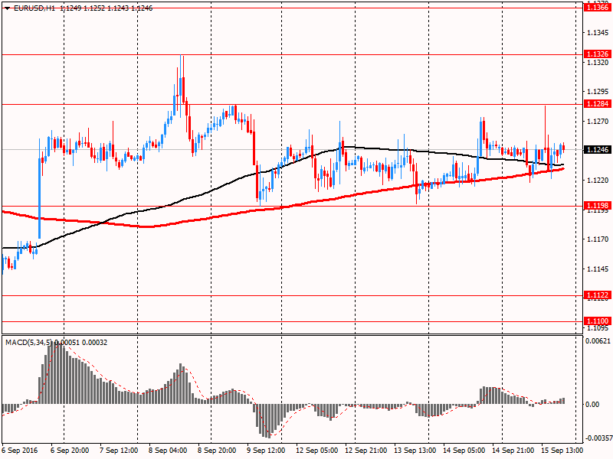This screenshot has width=613, height=459.
Task: Click the 1.1326 red price level label
Action: click(598, 54)
